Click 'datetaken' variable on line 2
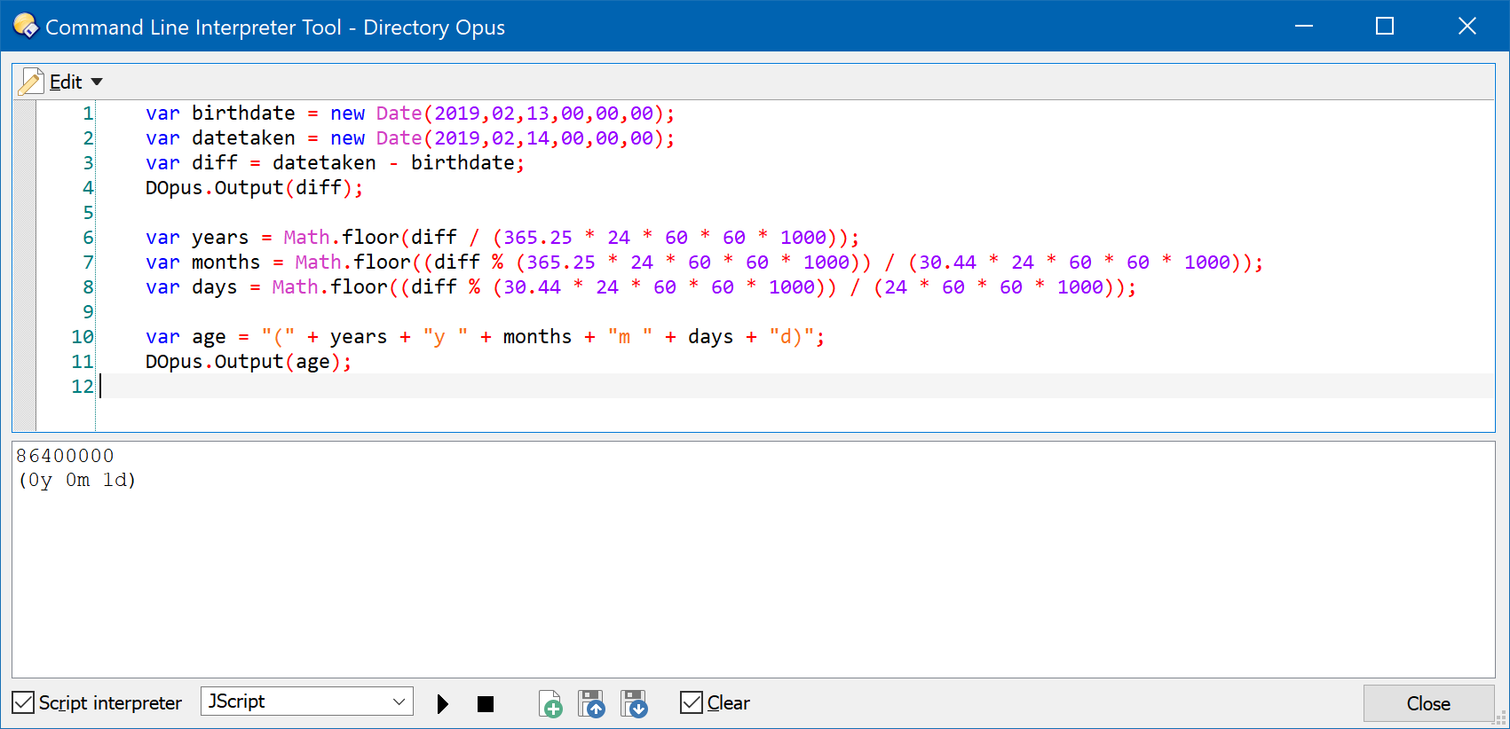The height and width of the screenshot is (729, 1510). click(243, 138)
